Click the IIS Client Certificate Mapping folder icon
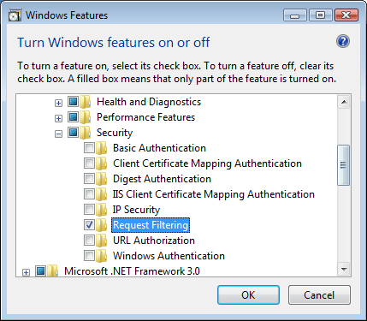The height and width of the screenshot is (321, 367). pos(101,194)
